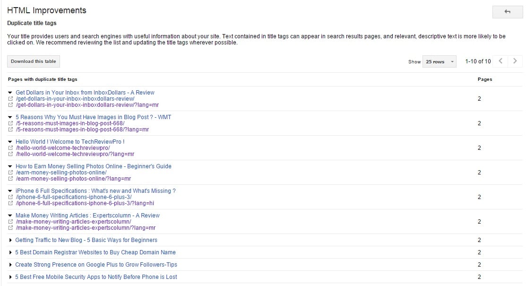Collapse the 5 Reasons Images row
Viewport: 526px width, 286px height.
(10, 117)
